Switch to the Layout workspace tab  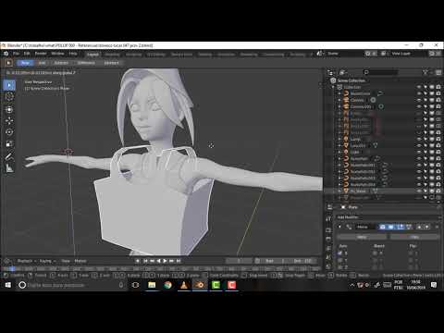click(92, 55)
